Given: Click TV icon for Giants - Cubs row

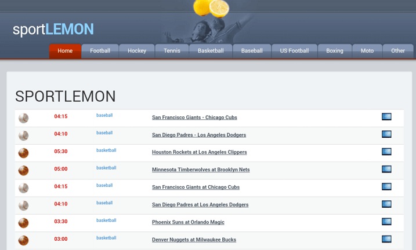Looking at the screenshot, I should point(386,117).
